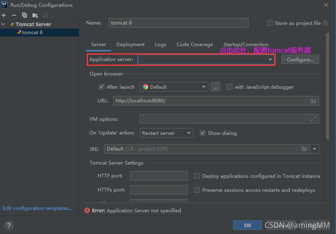Click the Configure... button

[x=300, y=59]
